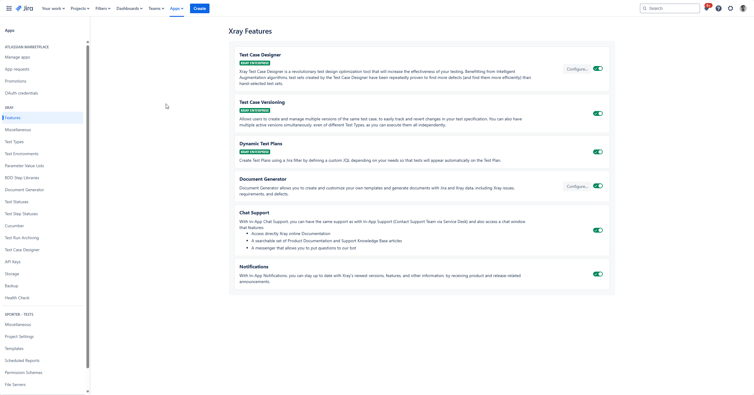Expand the Apps dropdown
Image resolution: width=754 pixels, height=395 pixels.
point(177,8)
